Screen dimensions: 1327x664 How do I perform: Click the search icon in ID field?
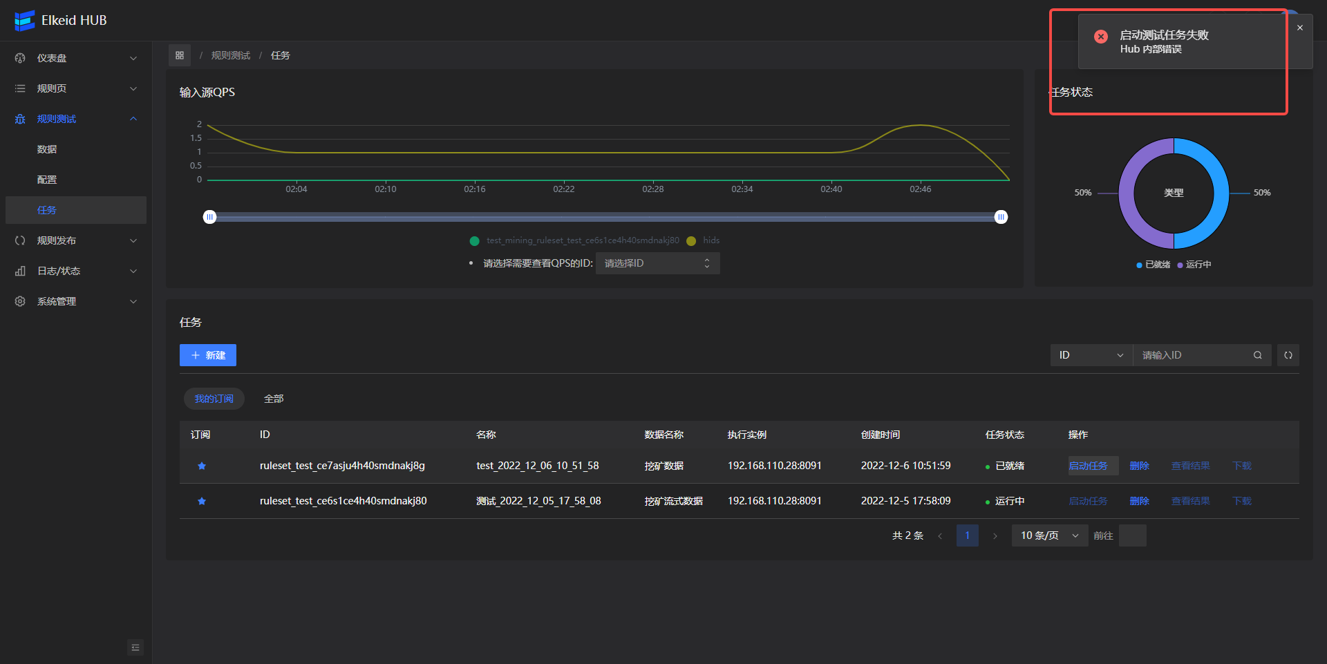coord(1258,355)
